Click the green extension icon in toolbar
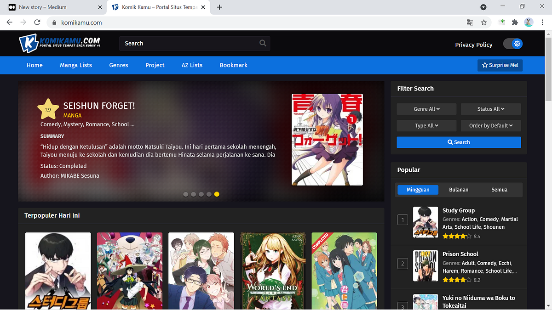 click(502, 22)
